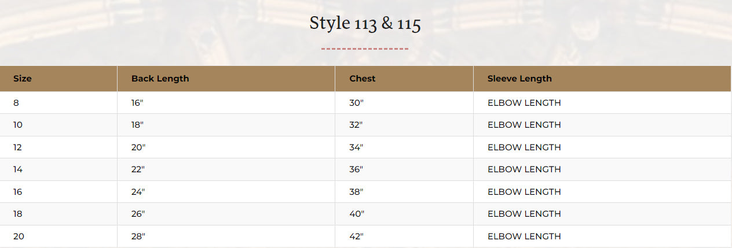The image size is (732, 248).
Task: Click the 36" chest measurement
Action: (x=356, y=169)
